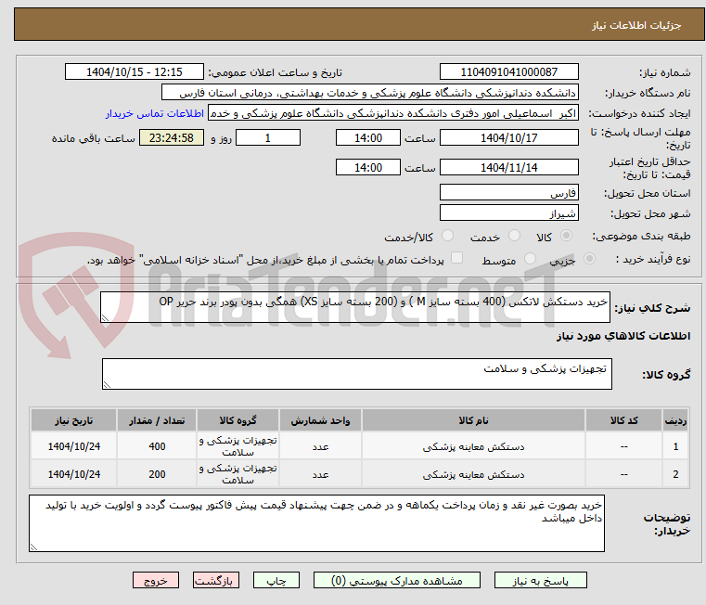The image size is (706, 605).
Task: Click the remaining days field showing 1
Action: point(268,138)
